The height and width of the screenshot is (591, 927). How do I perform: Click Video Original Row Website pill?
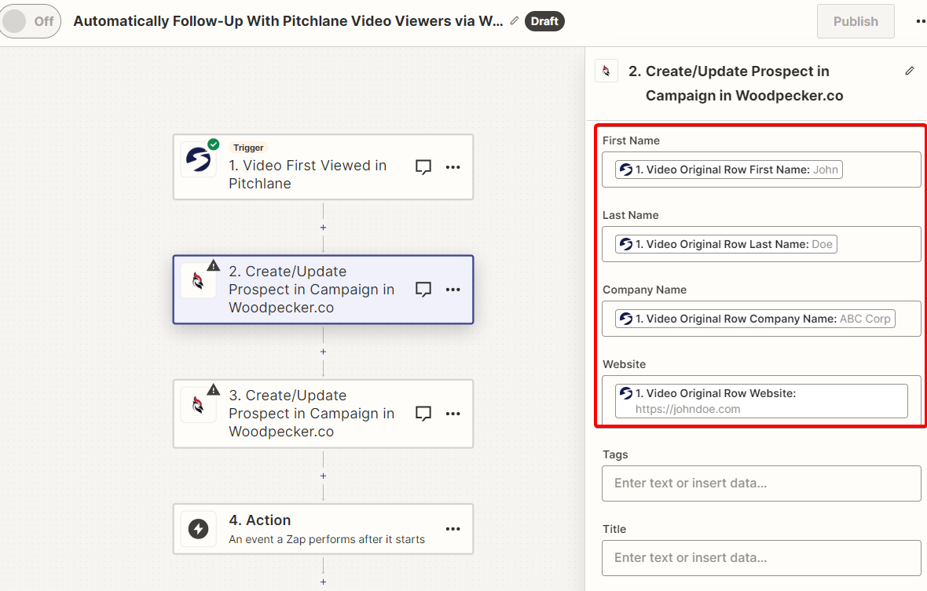coord(761,401)
